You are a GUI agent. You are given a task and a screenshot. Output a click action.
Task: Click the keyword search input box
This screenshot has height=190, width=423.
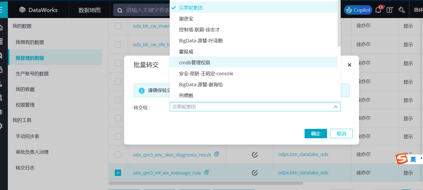click(148, 10)
